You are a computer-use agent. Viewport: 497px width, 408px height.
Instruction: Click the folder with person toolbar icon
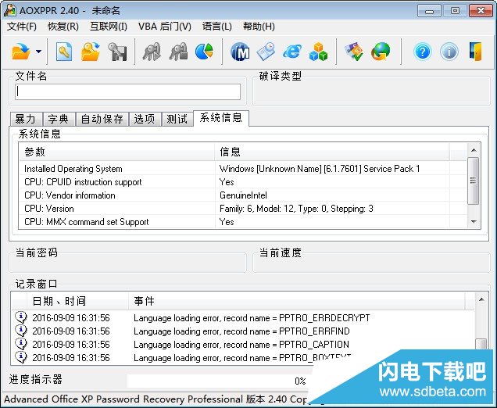point(91,52)
